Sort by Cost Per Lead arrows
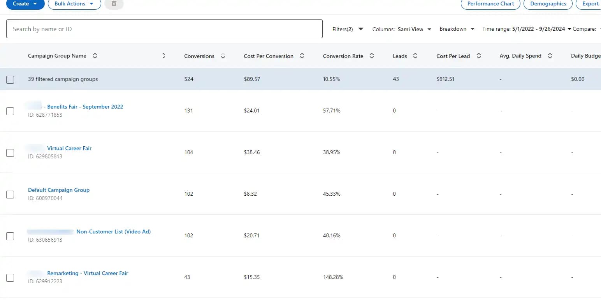Viewport: 601px width, 300px height. pos(479,56)
